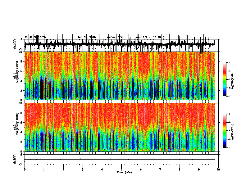Click '-3' on the ch.2 color bar
This screenshot has height=190, width=246.
pyautogui.click(x=229, y=114)
